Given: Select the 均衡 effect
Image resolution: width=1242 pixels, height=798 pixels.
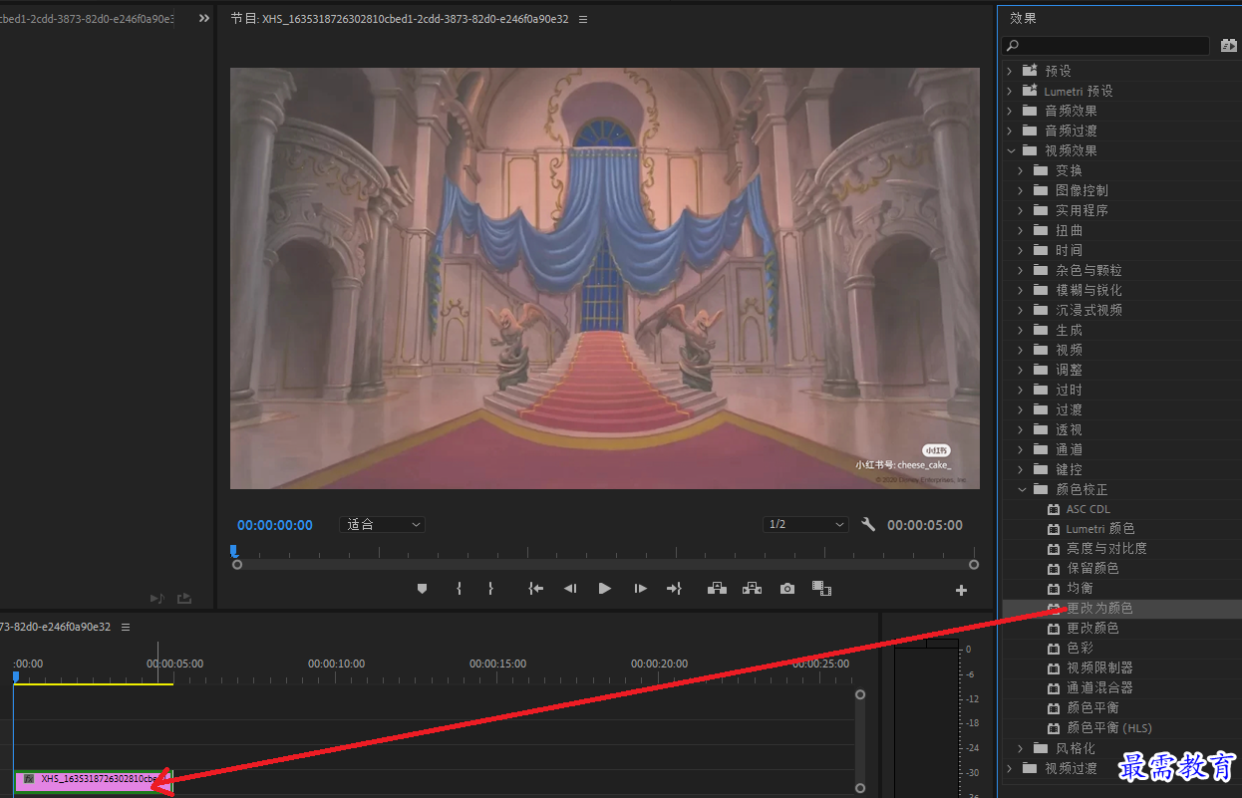Looking at the screenshot, I should click(1080, 589).
